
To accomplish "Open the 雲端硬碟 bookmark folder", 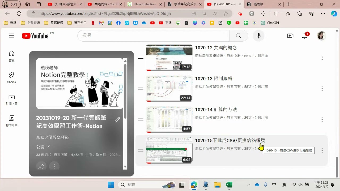I will [54, 23].
